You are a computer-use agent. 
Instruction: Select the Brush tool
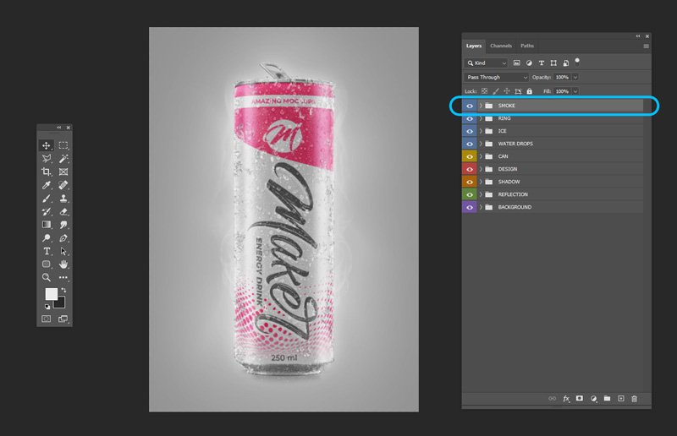47,199
